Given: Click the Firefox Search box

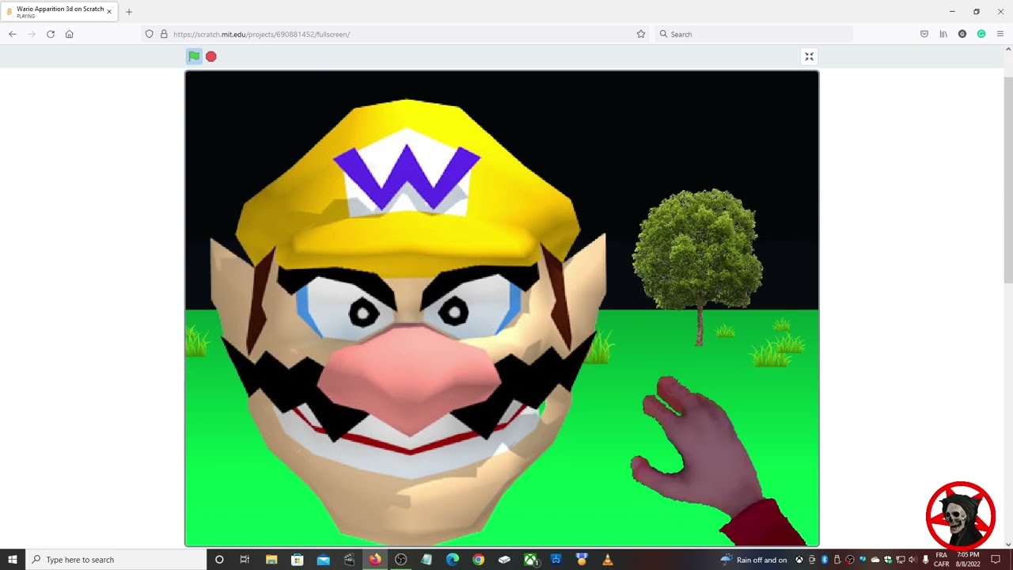Looking at the screenshot, I should pos(754,34).
